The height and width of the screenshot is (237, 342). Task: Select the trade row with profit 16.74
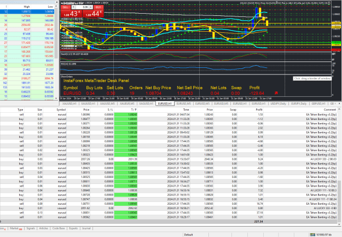tap(169, 204)
